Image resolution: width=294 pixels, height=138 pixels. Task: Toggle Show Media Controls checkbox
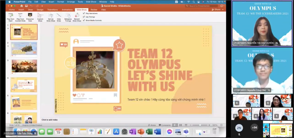(84, 20)
